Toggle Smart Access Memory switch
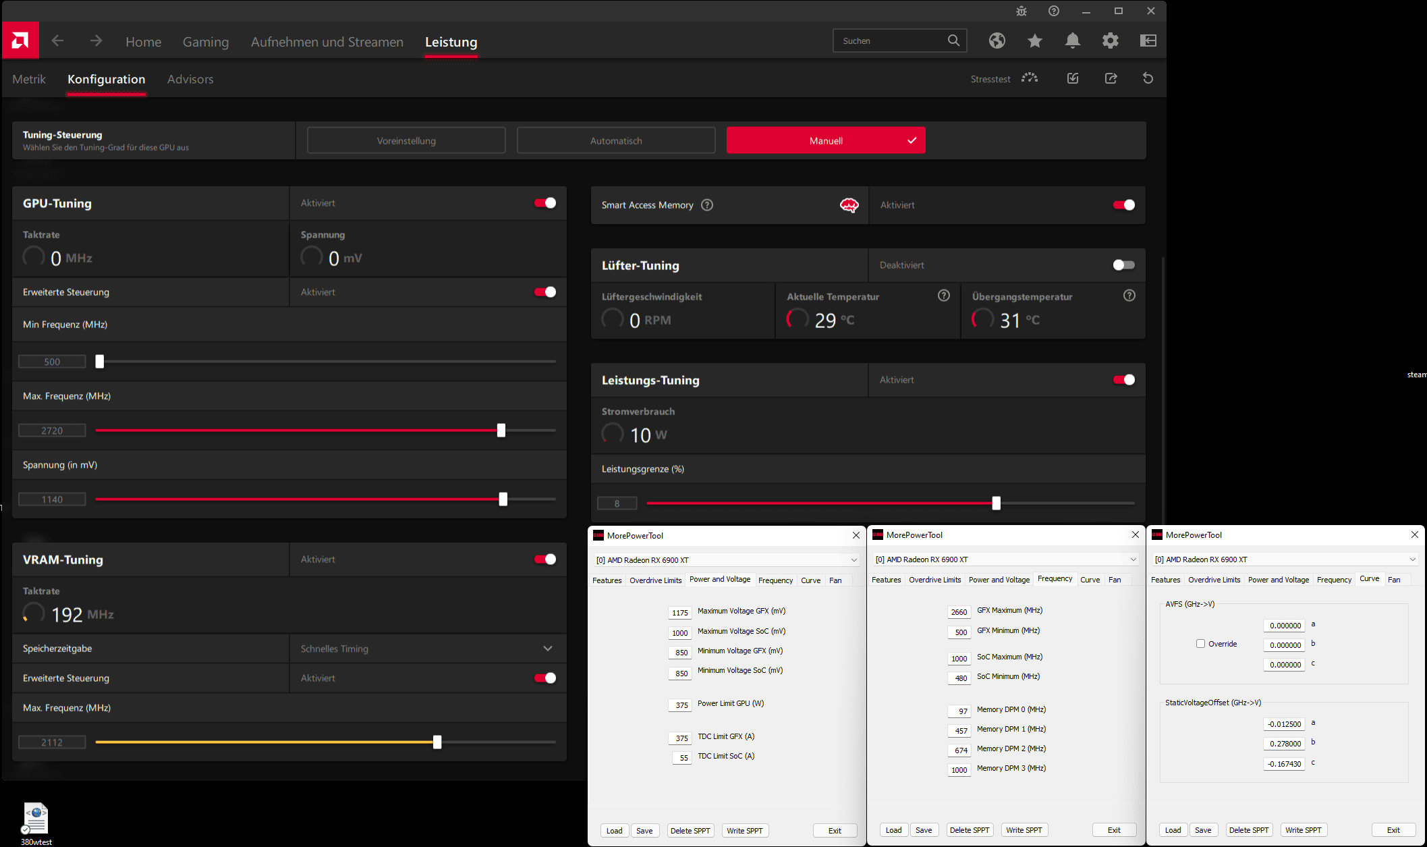Screen dimensions: 1427x847 coord(1124,205)
